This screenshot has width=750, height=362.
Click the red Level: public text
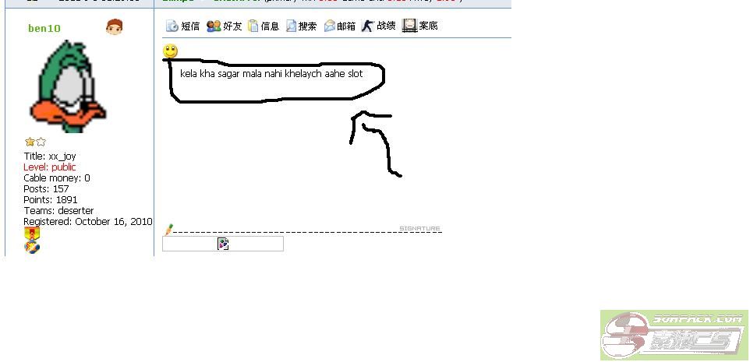pos(50,167)
